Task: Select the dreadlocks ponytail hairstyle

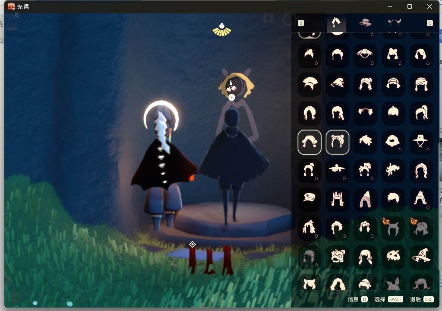Action: [309, 228]
